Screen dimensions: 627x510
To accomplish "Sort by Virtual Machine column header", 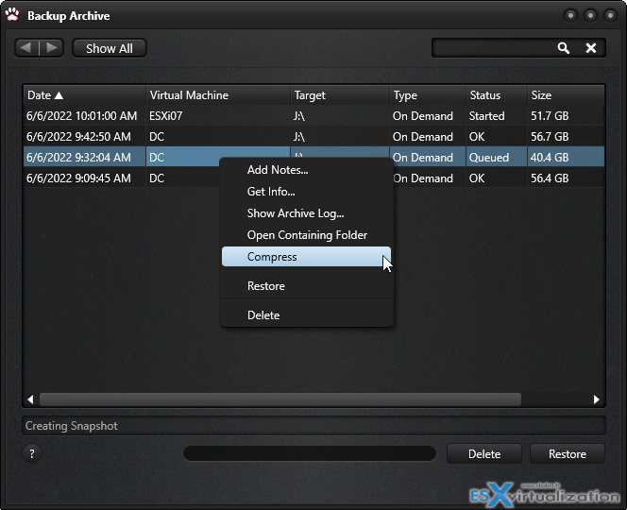I will [218, 95].
